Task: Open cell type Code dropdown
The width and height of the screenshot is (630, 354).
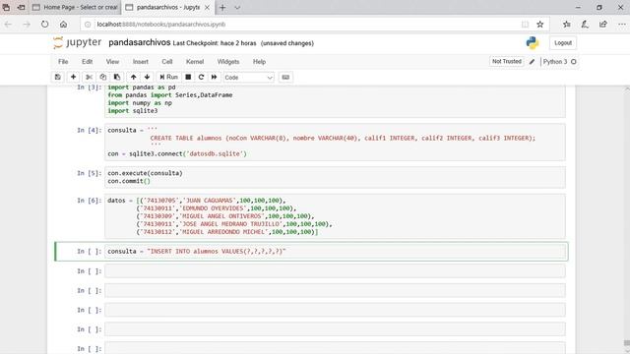Action: pos(248,78)
